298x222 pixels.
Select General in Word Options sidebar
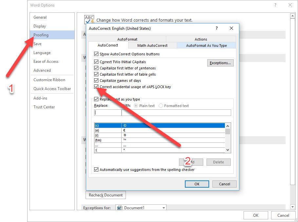[52, 17]
